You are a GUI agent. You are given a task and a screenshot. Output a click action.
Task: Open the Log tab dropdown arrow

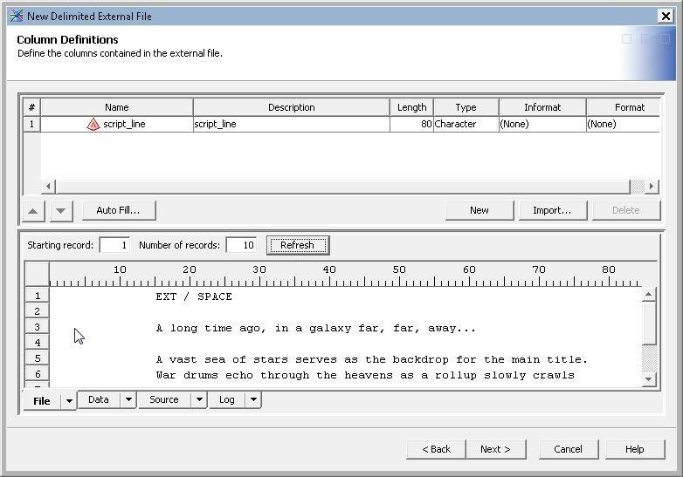253,399
